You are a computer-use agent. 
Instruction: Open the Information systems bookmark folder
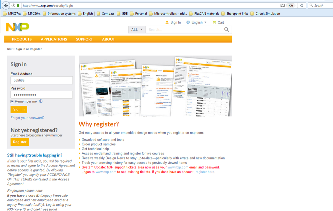point(59,14)
